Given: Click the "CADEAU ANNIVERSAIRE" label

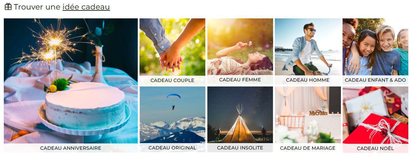Looking at the screenshot, I should (x=71, y=148).
